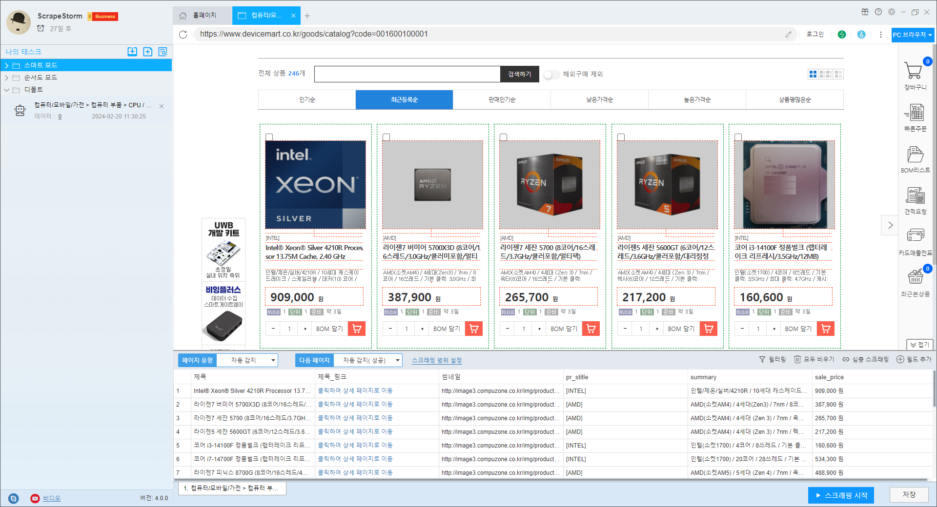Check the Intel Xeon Silver product checkbox

tap(269, 137)
